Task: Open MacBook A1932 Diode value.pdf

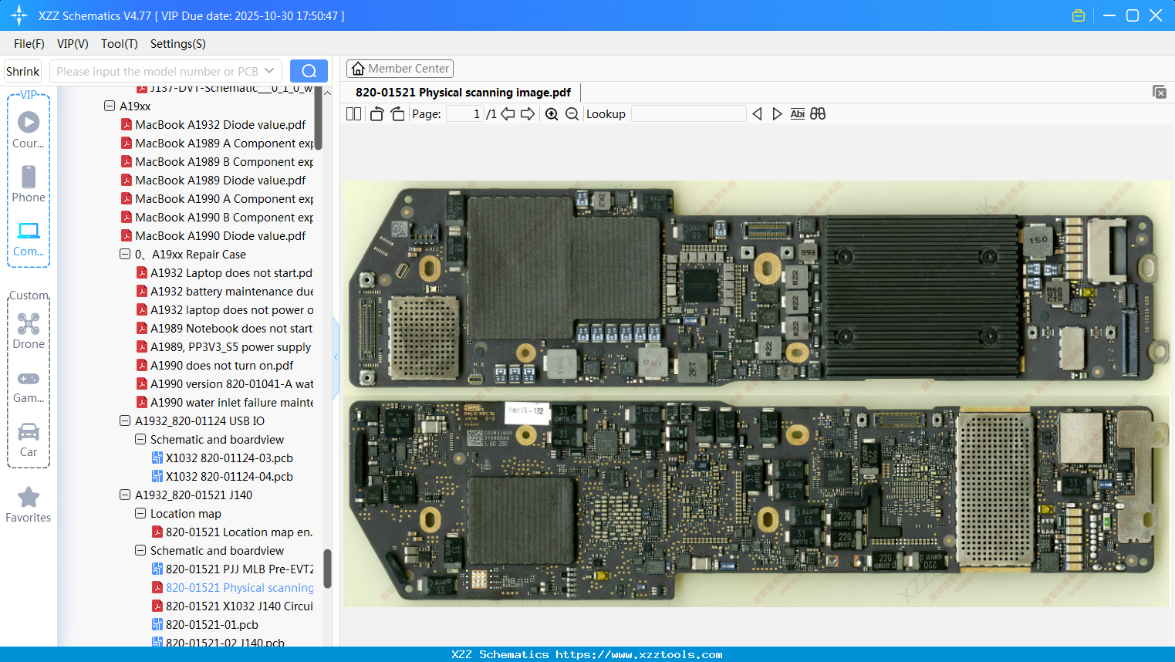Action: [x=213, y=125]
